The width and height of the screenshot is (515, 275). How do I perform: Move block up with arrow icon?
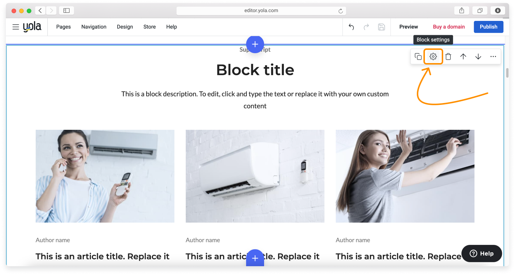[463, 56]
